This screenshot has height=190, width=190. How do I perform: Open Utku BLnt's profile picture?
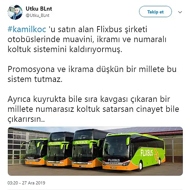tap(15, 12)
